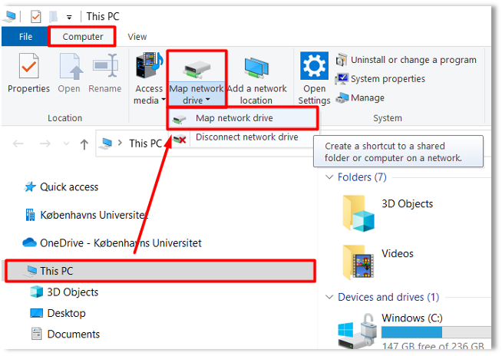
Task: Open the Videos folder icon
Action: point(358,262)
